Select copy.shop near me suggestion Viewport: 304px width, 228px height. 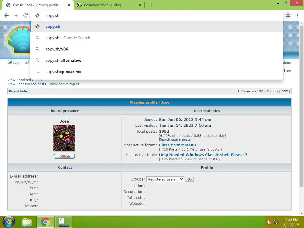point(157,72)
